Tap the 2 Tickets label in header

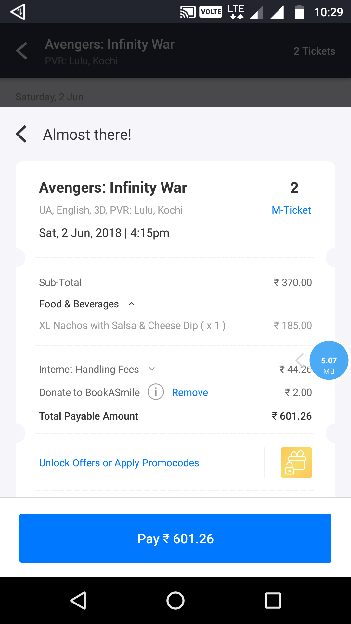tap(314, 51)
